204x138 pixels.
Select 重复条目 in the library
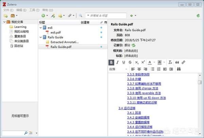pos(20,36)
